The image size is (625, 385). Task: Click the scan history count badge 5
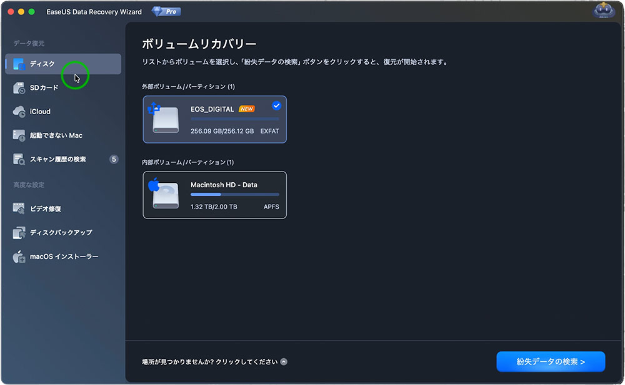tap(114, 159)
